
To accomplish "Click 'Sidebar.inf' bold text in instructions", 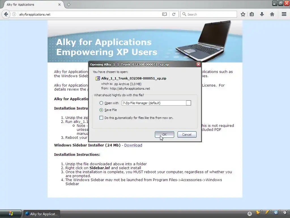I will (x=100, y=168).
